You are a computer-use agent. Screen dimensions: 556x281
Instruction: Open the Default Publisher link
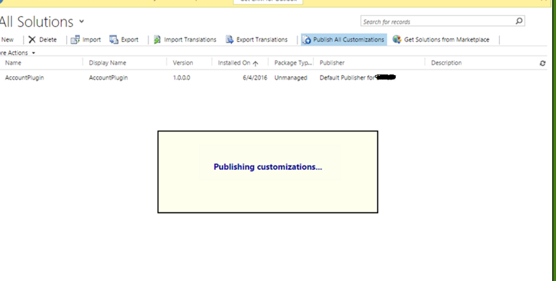[x=357, y=78]
